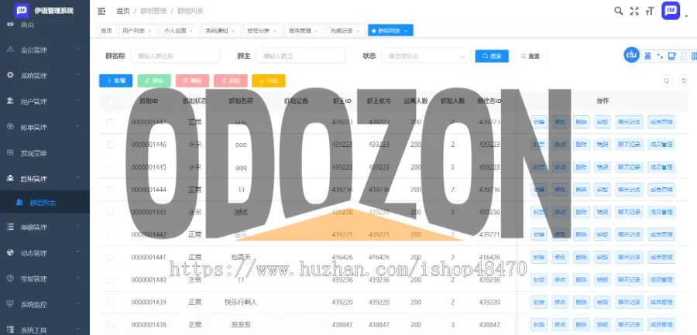Click 封禁 in row 0000001440

click(539, 280)
